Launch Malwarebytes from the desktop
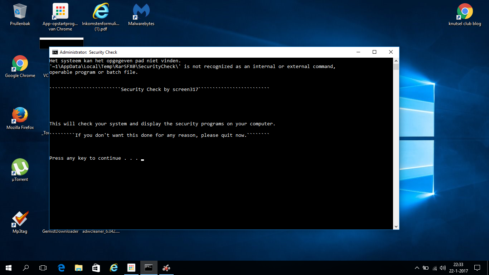The height and width of the screenshot is (275, 489). 141,14
